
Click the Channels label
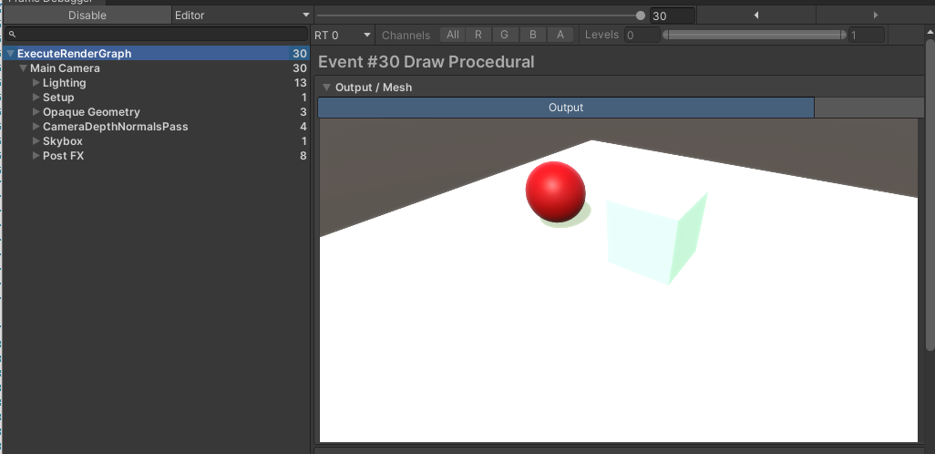click(406, 36)
